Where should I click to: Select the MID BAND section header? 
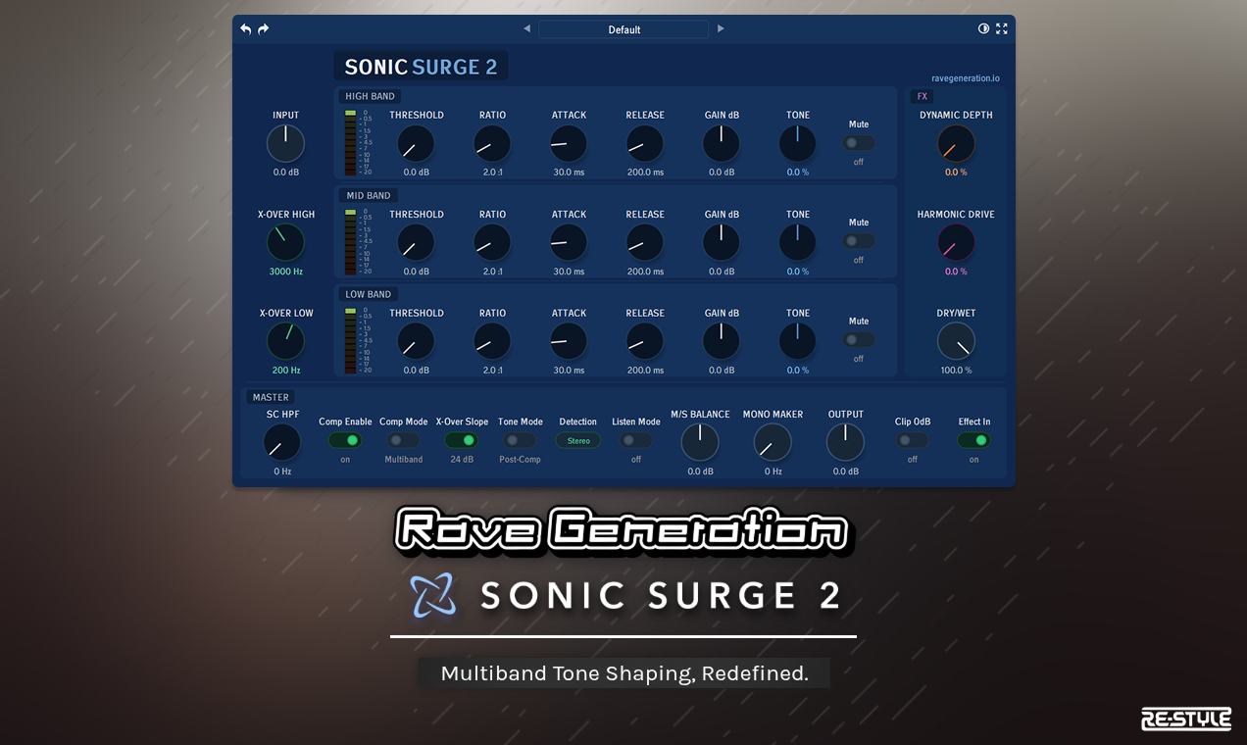tap(367, 195)
